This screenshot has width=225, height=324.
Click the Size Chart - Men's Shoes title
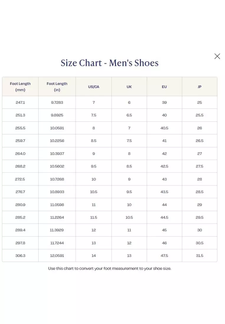point(110,63)
